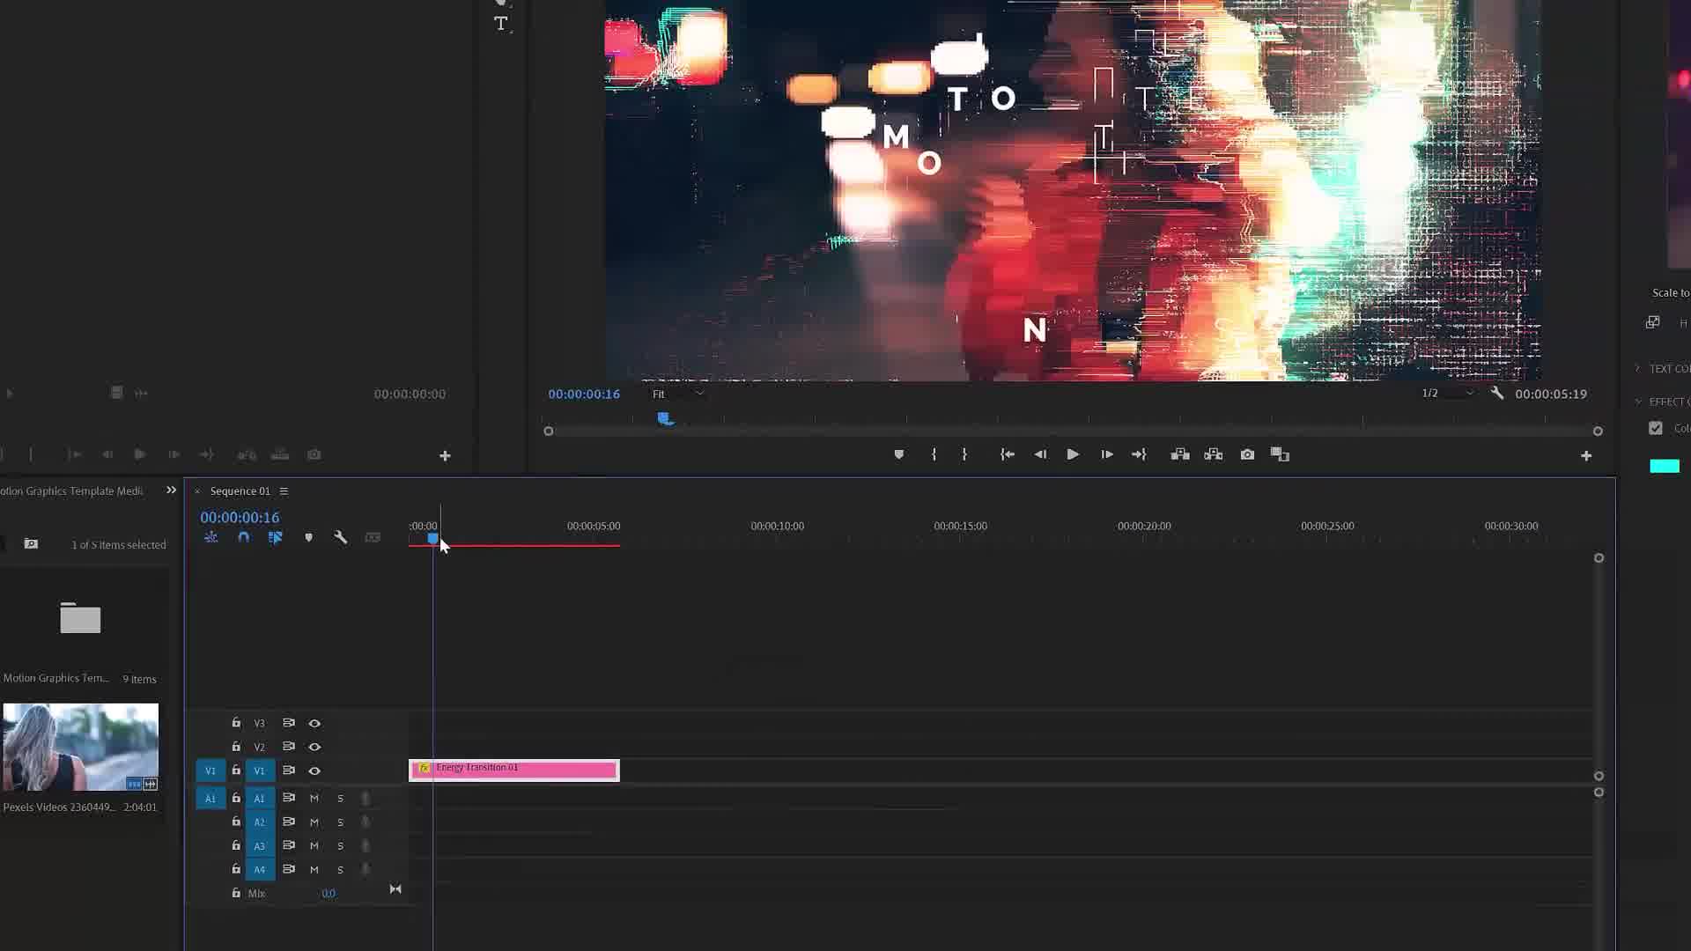Image resolution: width=1691 pixels, height=951 pixels.
Task: Click the Lift button
Action: click(1180, 454)
